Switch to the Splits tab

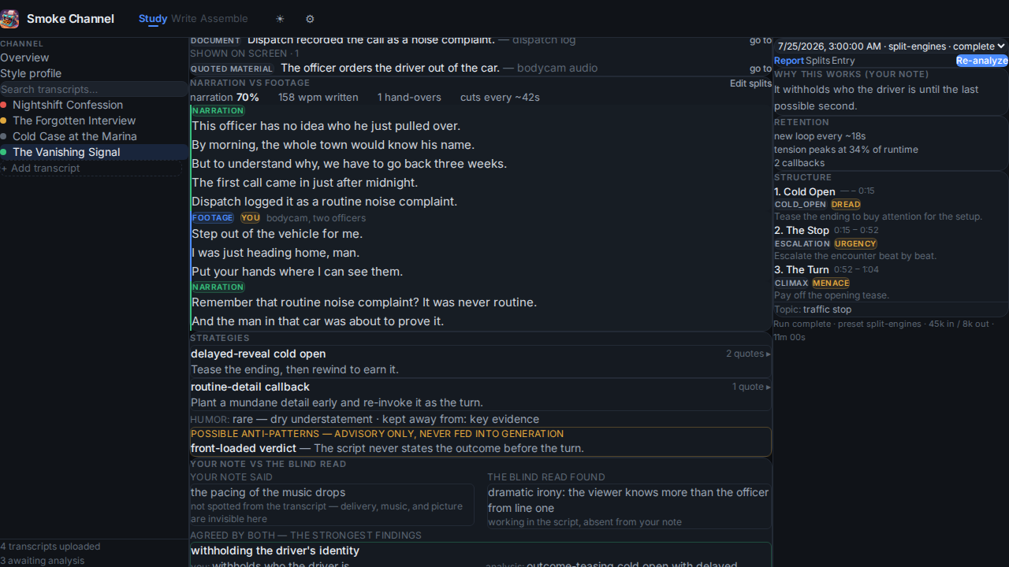tap(817, 61)
